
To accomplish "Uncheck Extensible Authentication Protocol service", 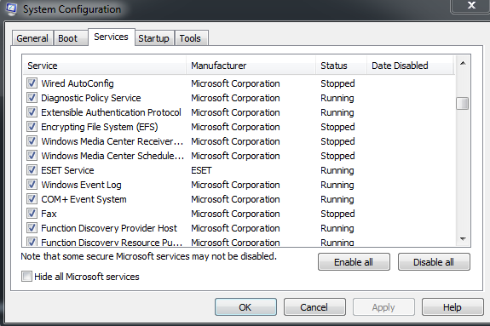I will tap(32, 112).
